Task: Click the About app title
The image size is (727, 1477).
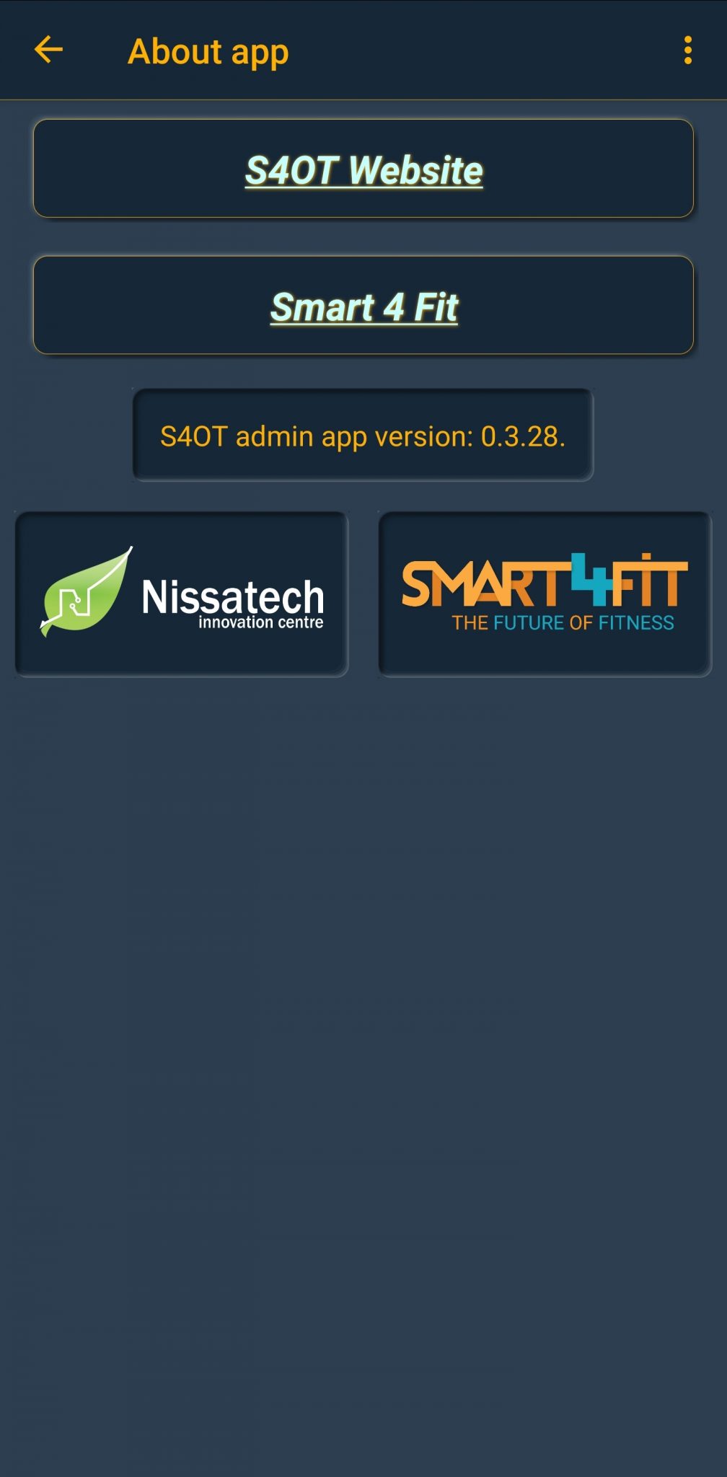Action: (x=208, y=51)
